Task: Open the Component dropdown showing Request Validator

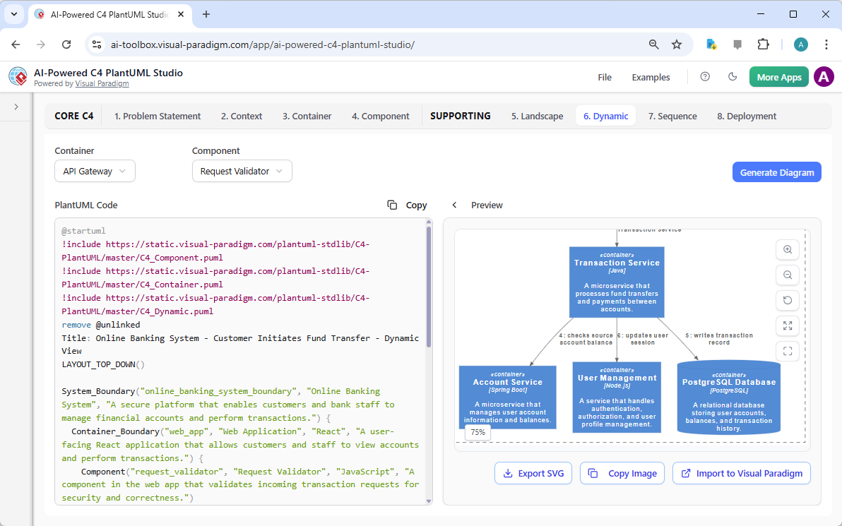Action: tap(242, 171)
